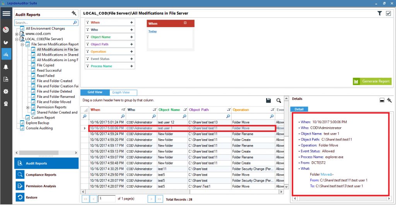Click the Generate Report button
Screen dimensions: 396x212
pos(372,81)
